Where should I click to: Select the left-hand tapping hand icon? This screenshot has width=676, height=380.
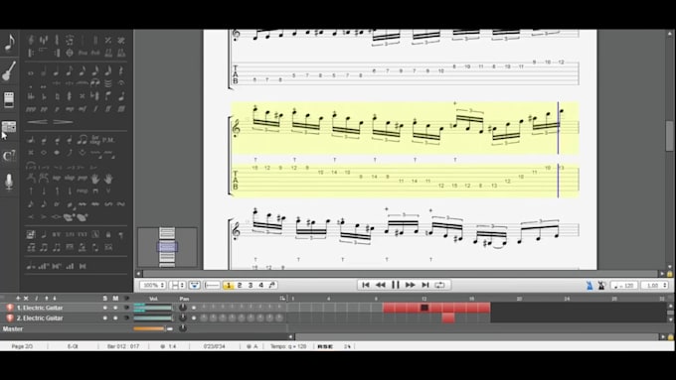[95, 179]
